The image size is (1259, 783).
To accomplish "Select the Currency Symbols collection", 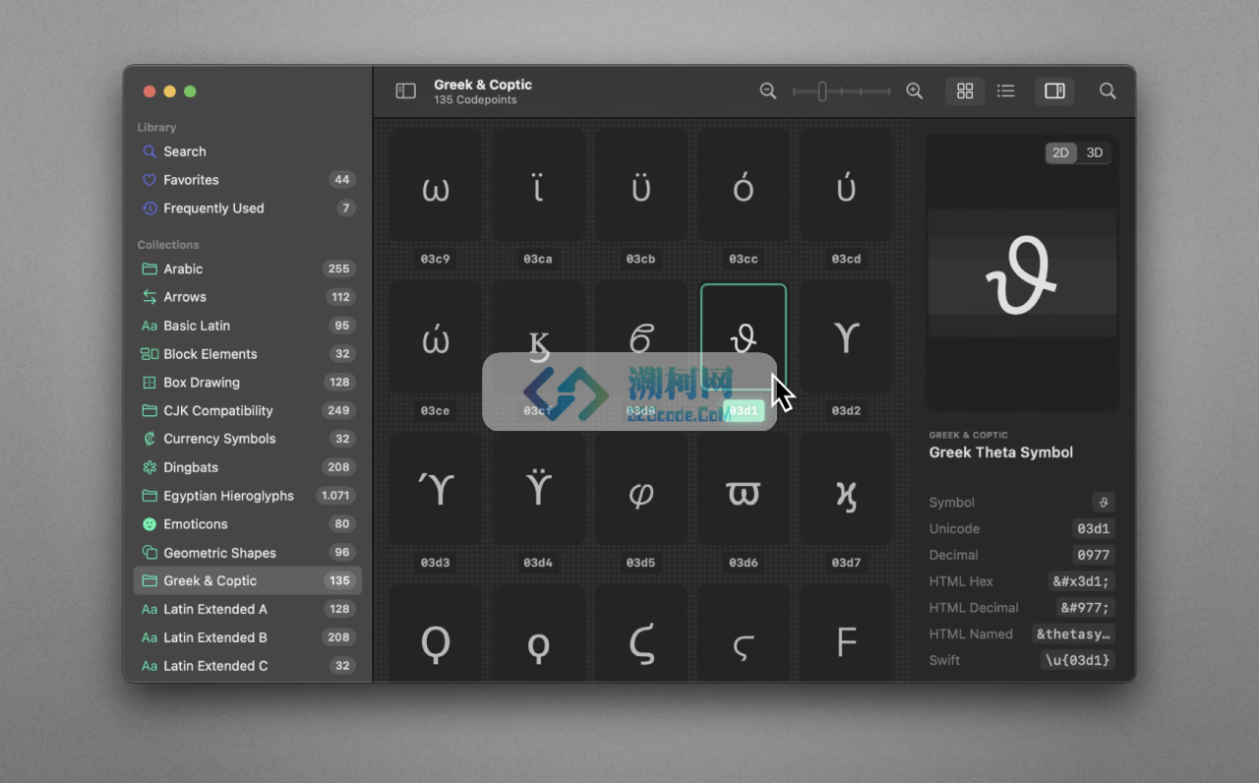I will click(247, 439).
